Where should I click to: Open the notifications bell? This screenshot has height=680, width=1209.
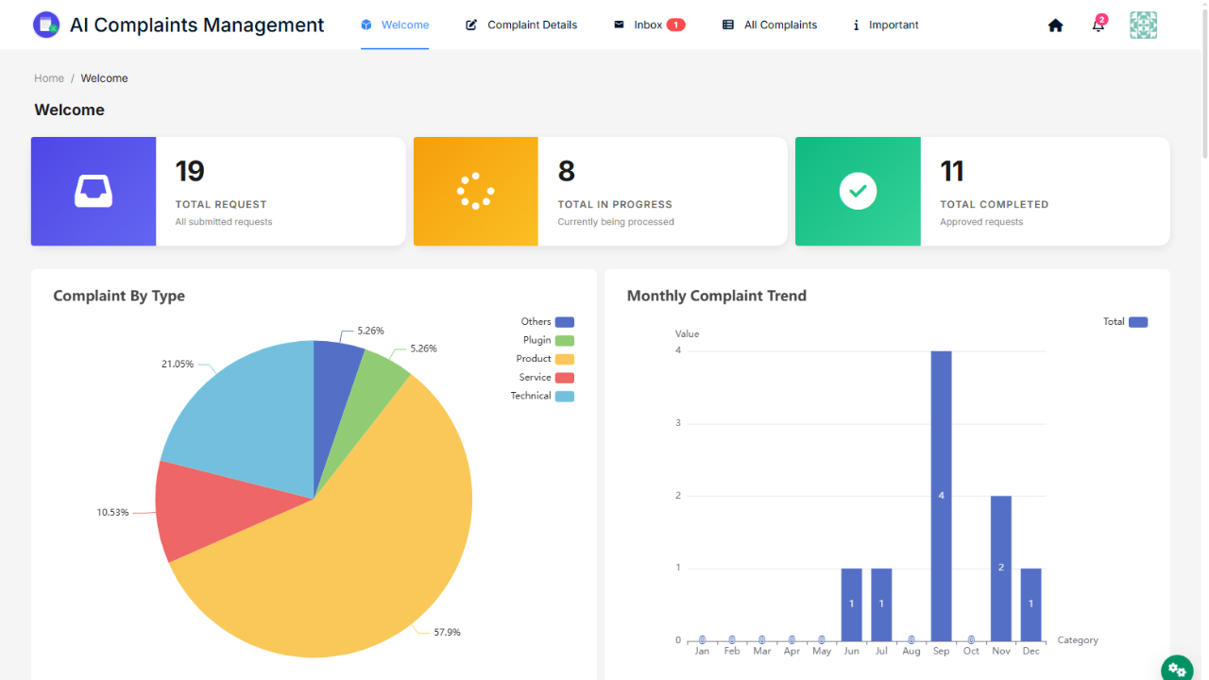pyautogui.click(x=1098, y=25)
